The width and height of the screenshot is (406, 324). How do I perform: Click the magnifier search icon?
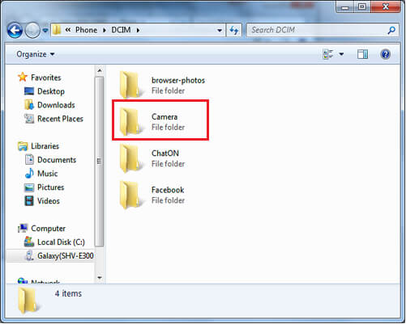coord(391,30)
